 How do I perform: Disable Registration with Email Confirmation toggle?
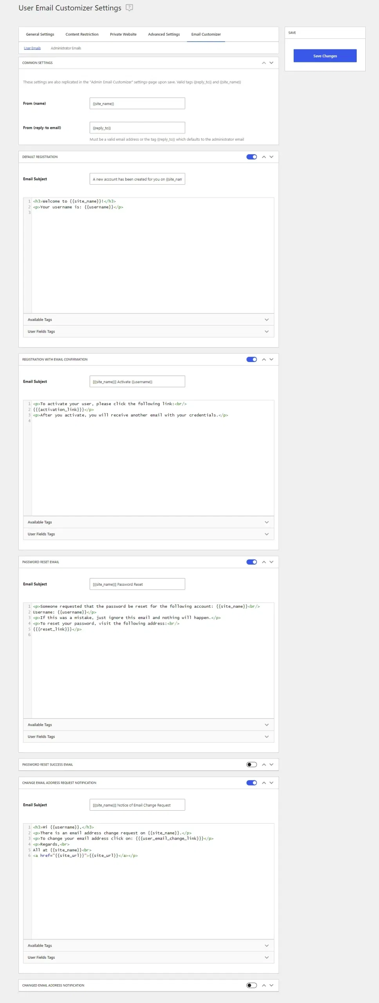pos(252,360)
